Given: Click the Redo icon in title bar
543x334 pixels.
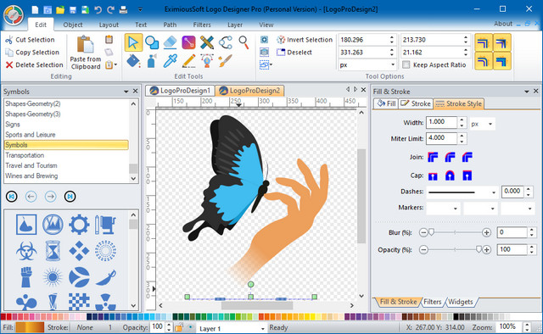Looking at the screenshot, I should tap(111, 9).
